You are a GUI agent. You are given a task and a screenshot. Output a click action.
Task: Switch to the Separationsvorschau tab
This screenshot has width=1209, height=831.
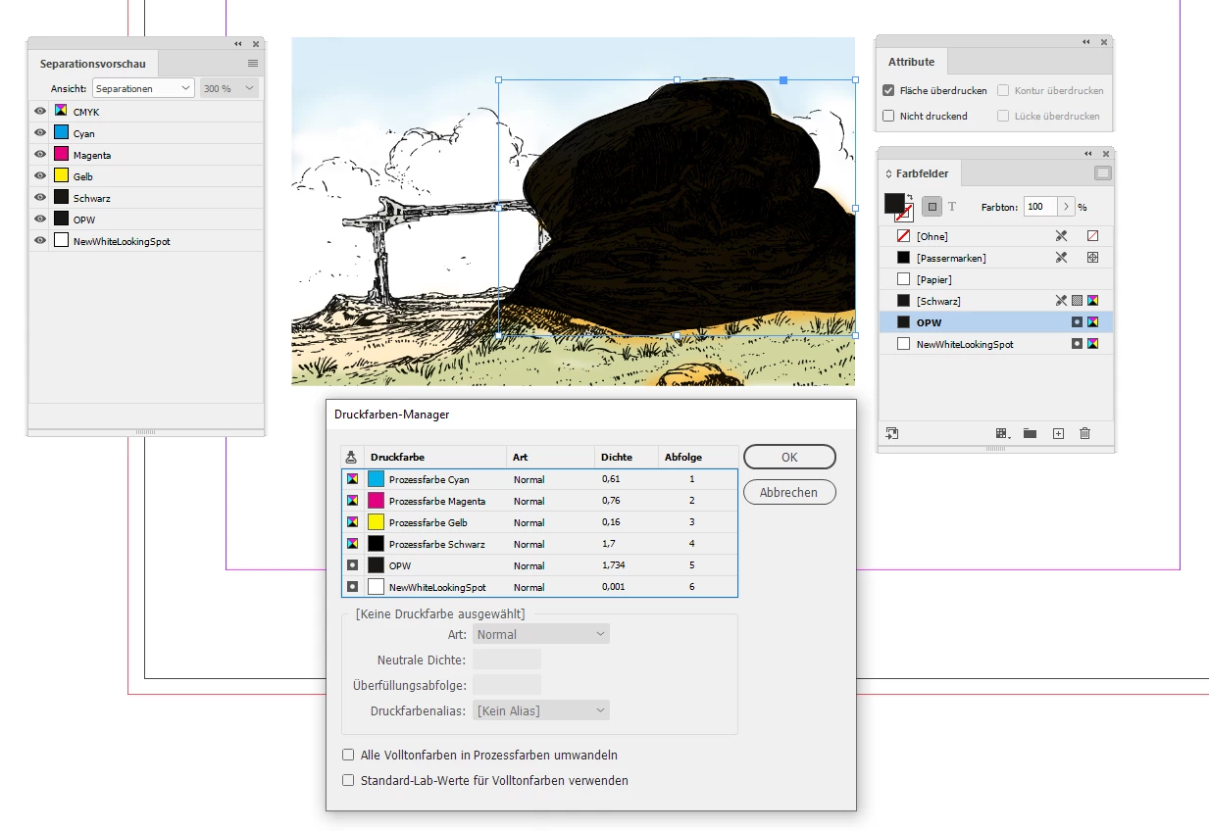tap(93, 64)
